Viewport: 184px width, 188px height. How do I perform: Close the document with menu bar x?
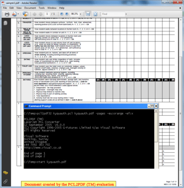[180, 8]
